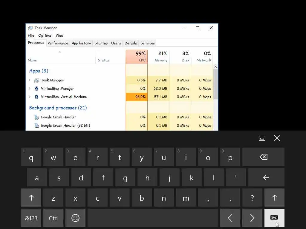Tap the space bar key
Image resolution: width=306 pixels, height=229 pixels.
pos(153,218)
